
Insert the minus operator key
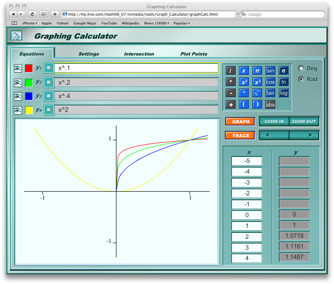[x=231, y=93]
